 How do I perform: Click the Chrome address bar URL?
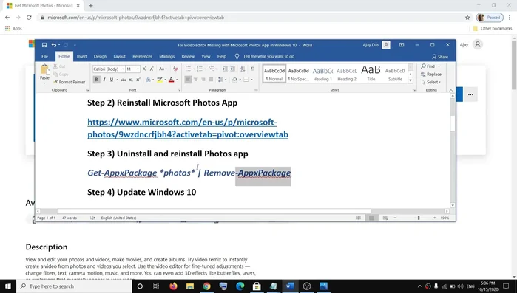[x=135, y=18]
